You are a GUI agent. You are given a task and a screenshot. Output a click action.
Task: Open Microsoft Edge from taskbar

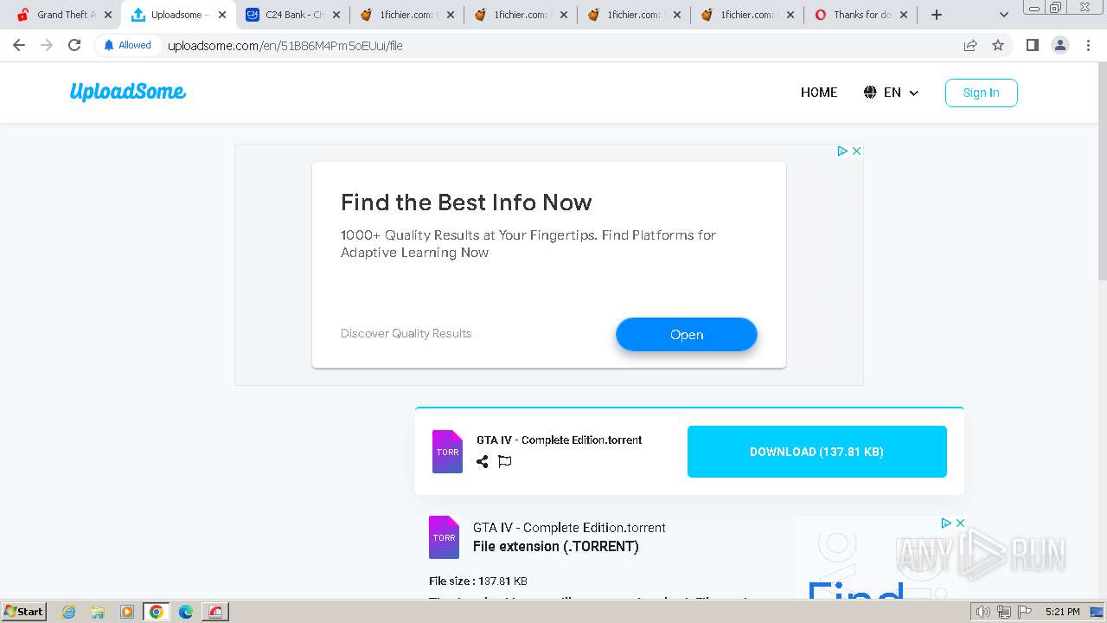(x=185, y=612)
